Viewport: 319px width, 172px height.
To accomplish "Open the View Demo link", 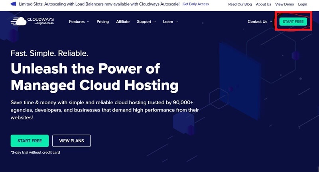I will pos(284,4).
